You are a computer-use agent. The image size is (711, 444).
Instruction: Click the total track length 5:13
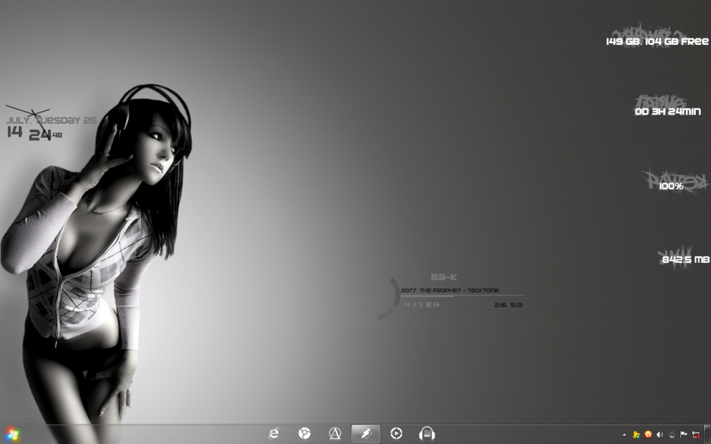tap(517, 305)
